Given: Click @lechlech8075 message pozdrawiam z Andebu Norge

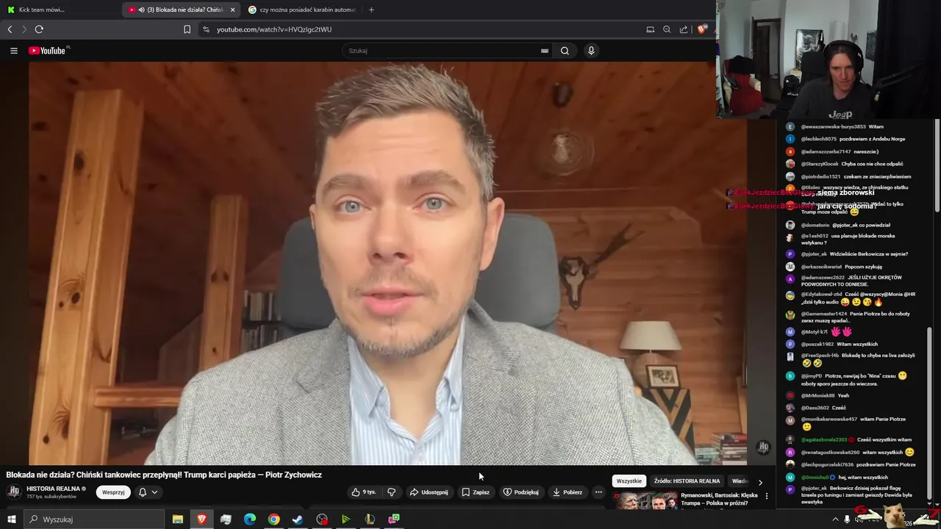Looking at the screenshot, I should coord(853,139).
